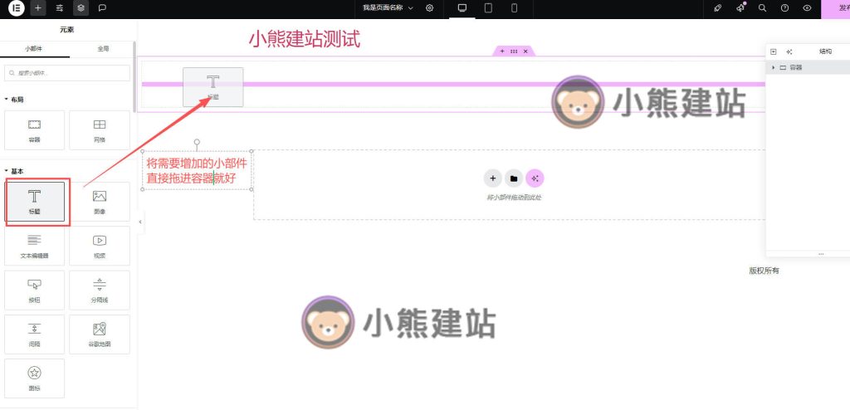Switch to the 全局 (Global) tab
This screenshot has width=850, height=410.
102,49
